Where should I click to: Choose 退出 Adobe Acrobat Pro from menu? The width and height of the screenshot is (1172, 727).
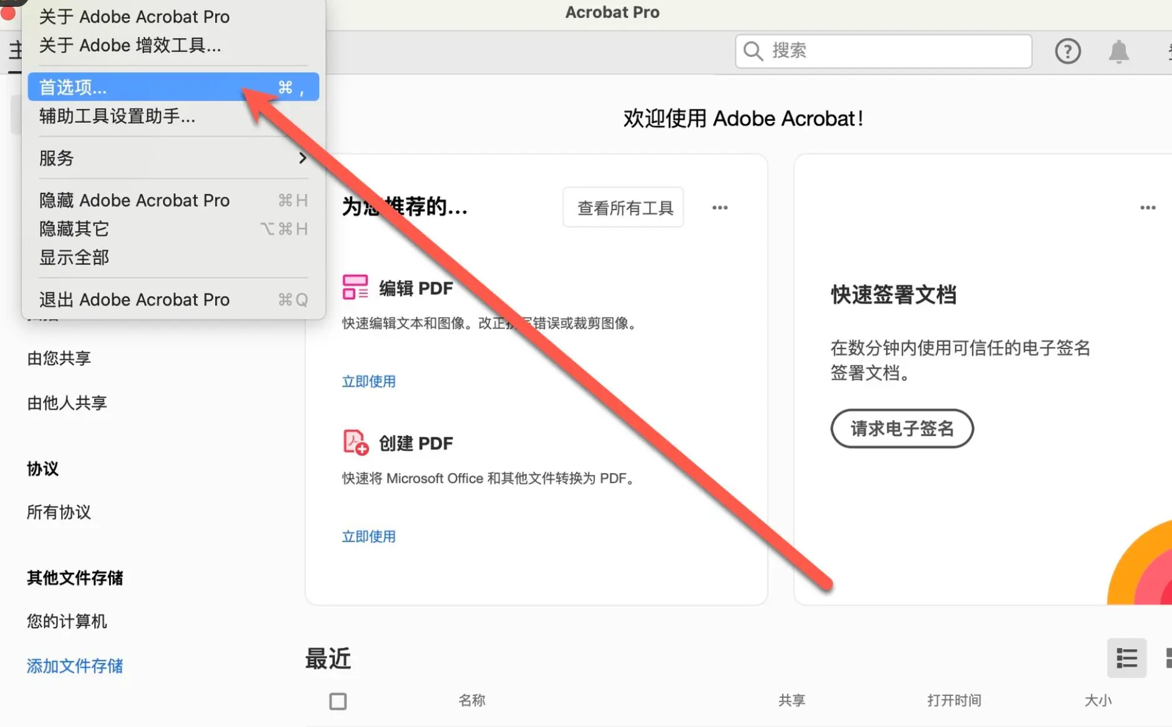[135, 299]
